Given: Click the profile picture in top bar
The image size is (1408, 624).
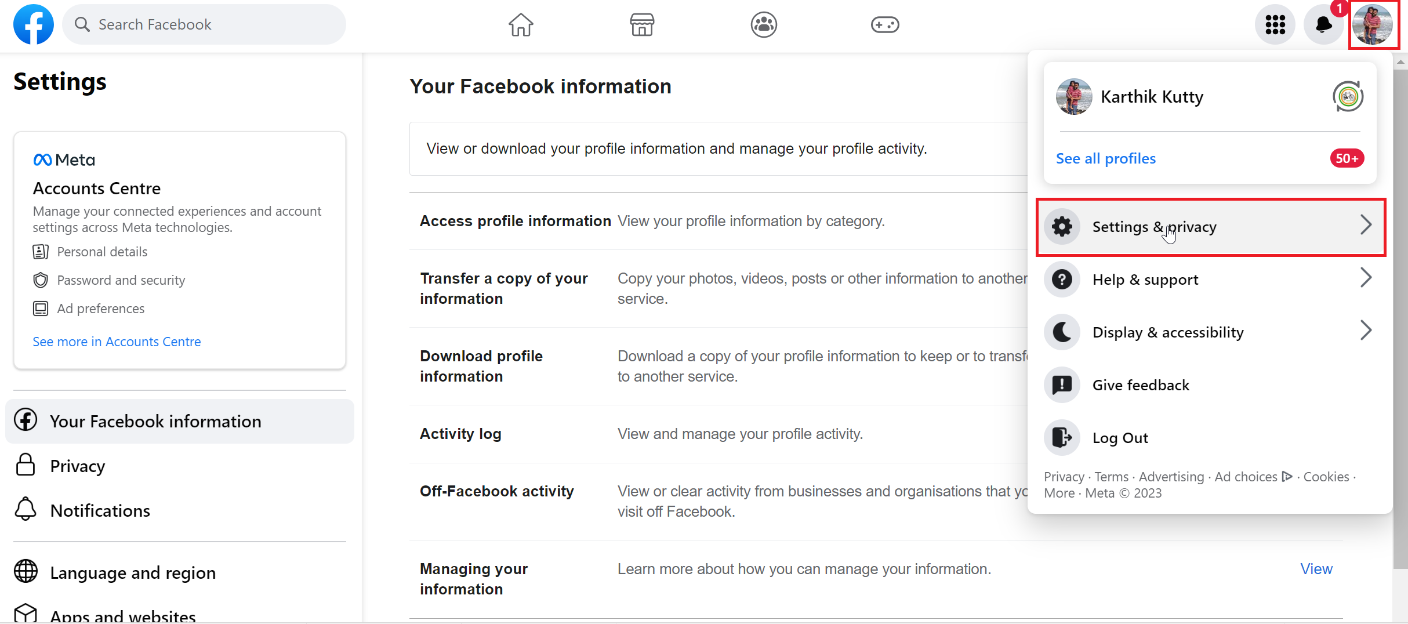Looking at the screenshot, I should (x=1373, y=24).
